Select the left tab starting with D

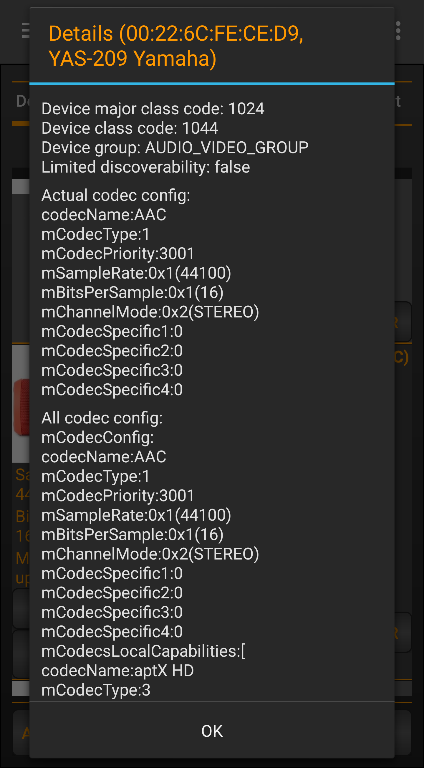point(22,101)
